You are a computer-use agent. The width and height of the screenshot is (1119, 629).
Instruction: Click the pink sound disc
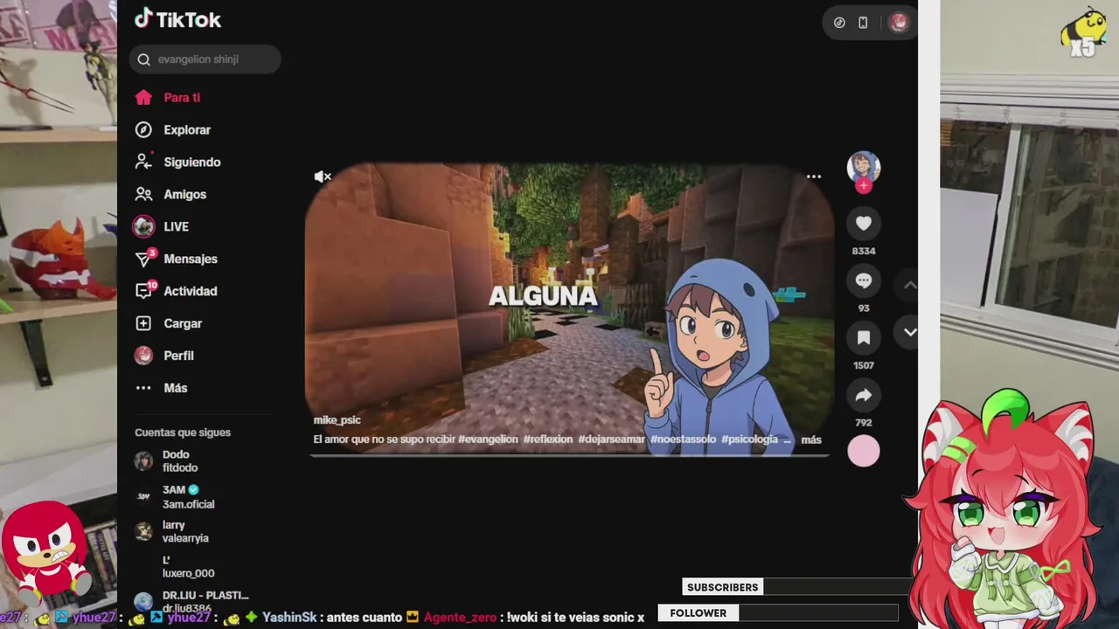click(864, 451)
